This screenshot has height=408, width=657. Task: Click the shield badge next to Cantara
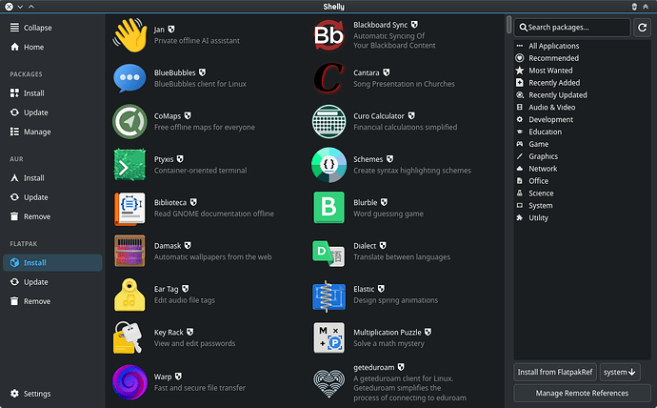pos(387,72)
